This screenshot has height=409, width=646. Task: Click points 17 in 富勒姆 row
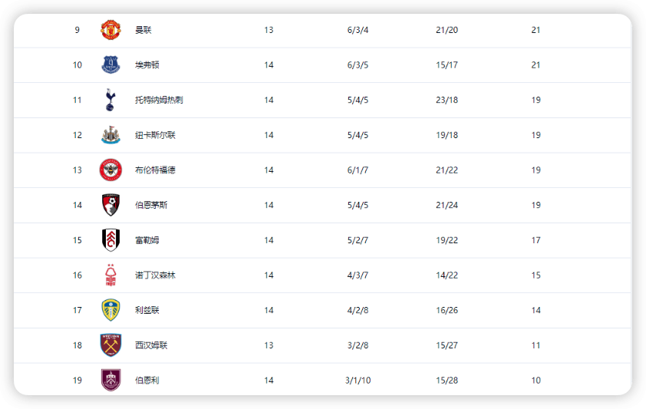tap(536, 239)
